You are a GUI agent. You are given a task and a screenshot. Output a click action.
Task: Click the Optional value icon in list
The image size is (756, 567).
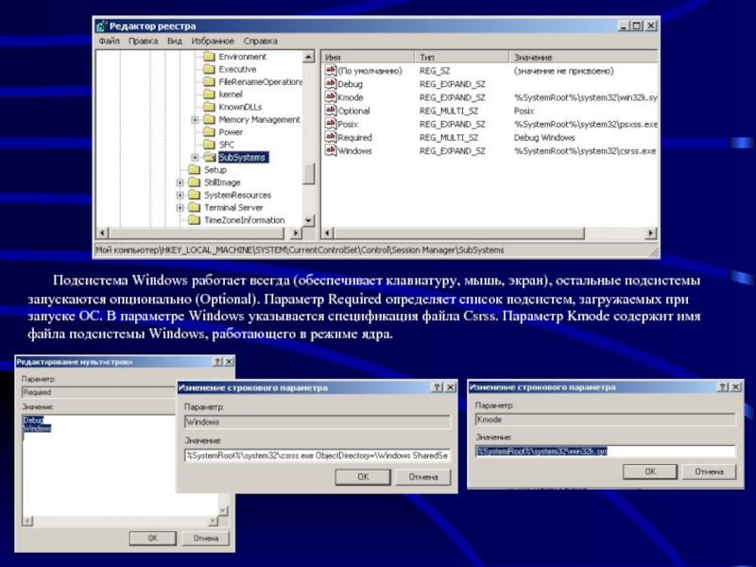[331, 111]
